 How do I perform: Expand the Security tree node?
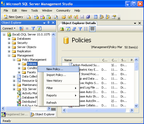point(9,43)
